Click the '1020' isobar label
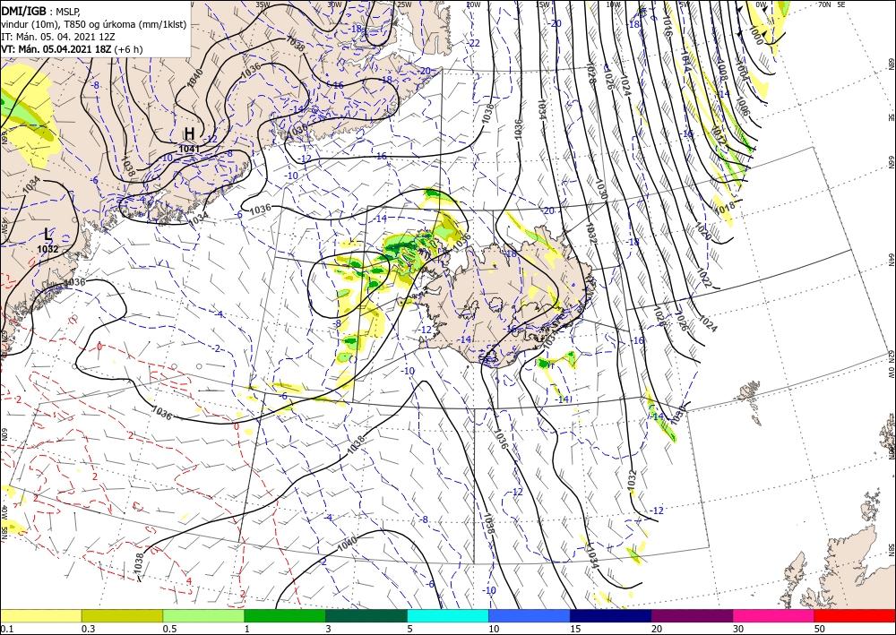The height and width of the screenshot is (635, 896). 703,232
